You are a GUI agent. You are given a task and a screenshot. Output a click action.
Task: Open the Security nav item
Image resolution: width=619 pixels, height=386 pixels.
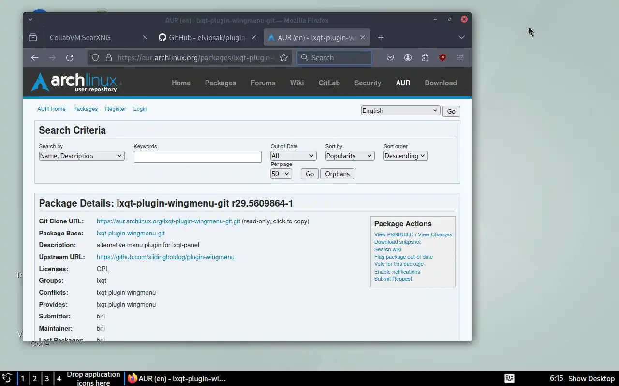point(368,83)
